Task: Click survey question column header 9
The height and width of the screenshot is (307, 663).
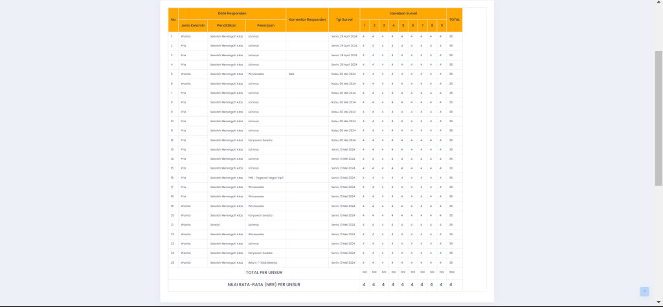Action: [x=441, y=25]
